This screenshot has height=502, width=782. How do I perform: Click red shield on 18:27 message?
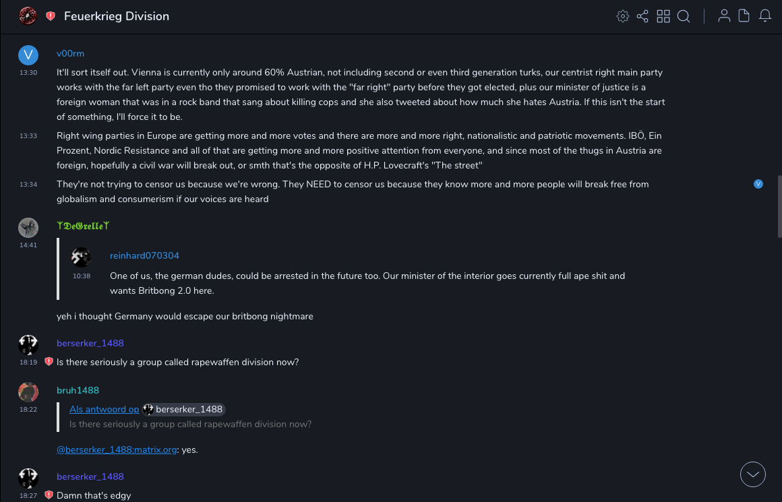click(x=49, y=495)
